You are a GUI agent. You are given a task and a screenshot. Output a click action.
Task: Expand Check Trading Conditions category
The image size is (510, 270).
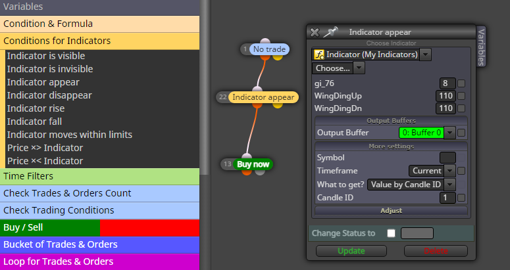click(99, 210)
